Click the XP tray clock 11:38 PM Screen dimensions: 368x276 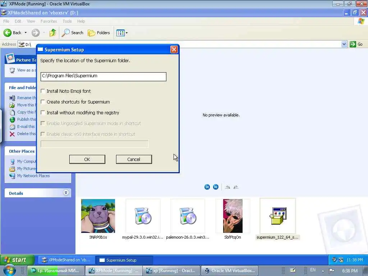(354, 260)
